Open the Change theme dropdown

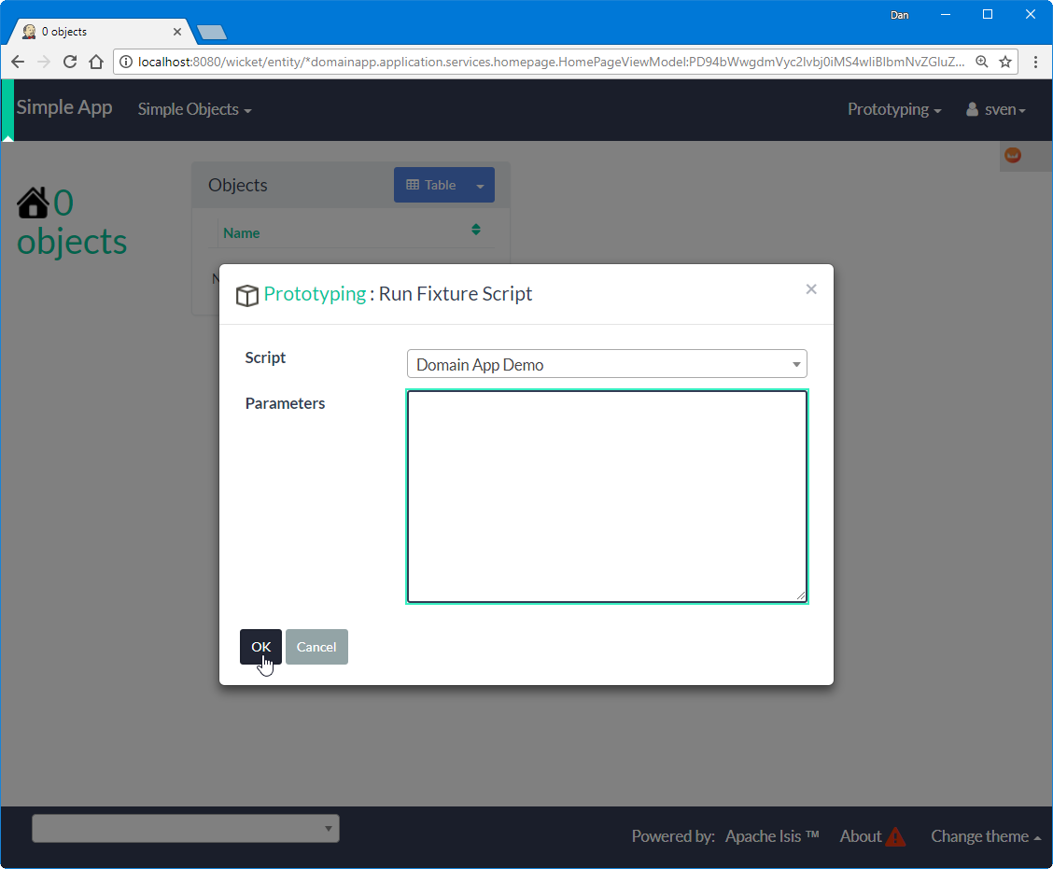tap(986, 836)
